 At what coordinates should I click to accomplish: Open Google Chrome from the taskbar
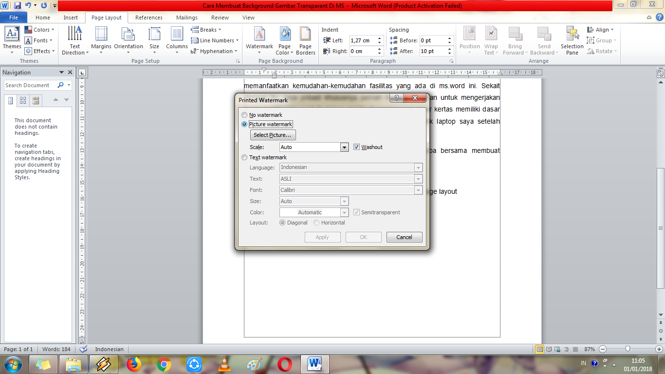point(164,364)
